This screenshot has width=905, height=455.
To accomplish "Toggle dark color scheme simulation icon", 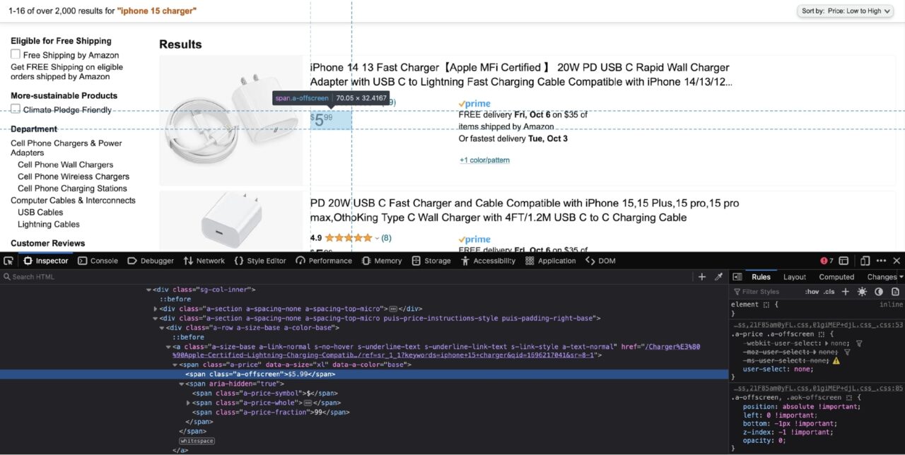I will click(879, 292).
